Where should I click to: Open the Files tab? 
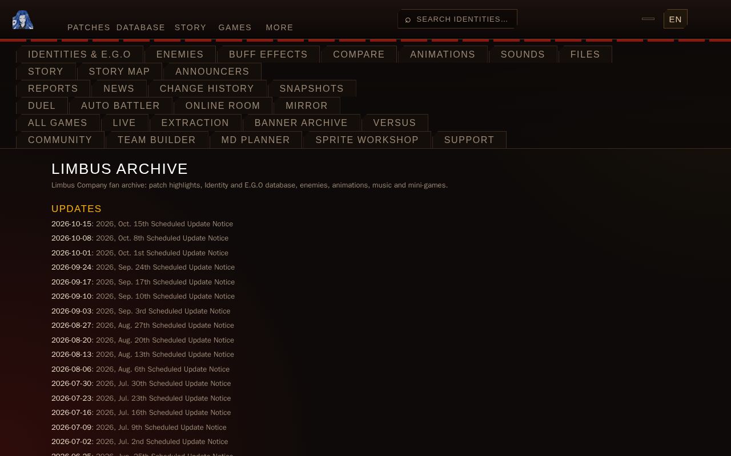coord(585,54)
